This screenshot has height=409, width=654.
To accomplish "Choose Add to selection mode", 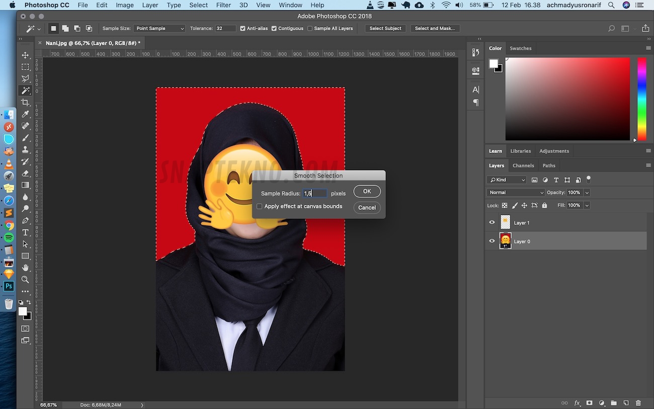I will [x=65, y=29].
